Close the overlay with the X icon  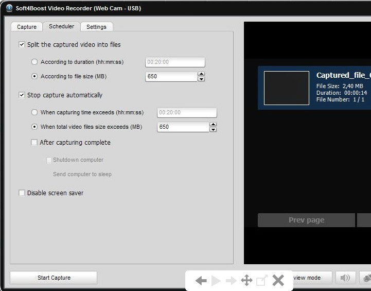278,280
